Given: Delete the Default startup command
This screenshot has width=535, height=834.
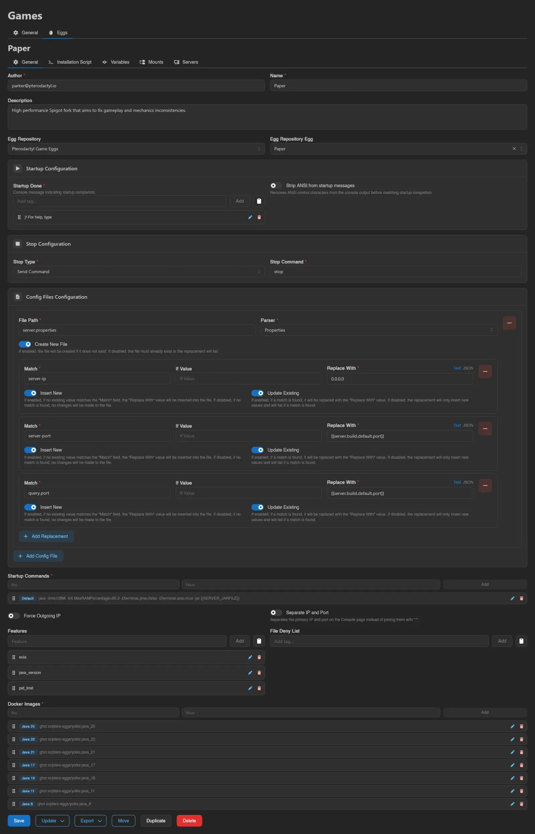Looking at the screenshot, I should tap(521, 598).
